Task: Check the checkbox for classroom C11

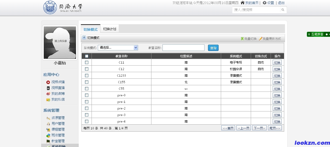Action: tap(87, 62)
